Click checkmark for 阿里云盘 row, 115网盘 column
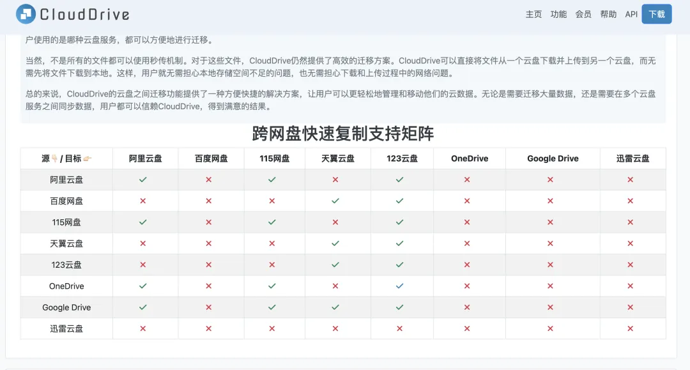 272,180
